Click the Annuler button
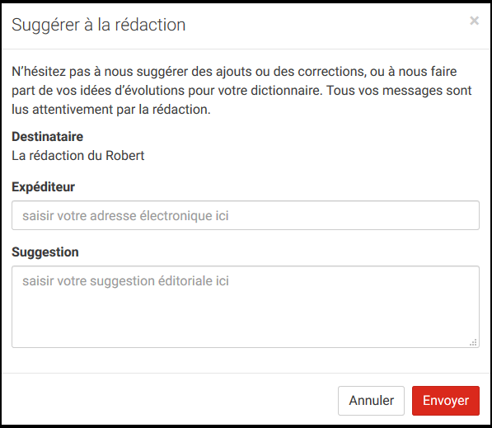Viewport: 492px width, 428px height. 371,401
